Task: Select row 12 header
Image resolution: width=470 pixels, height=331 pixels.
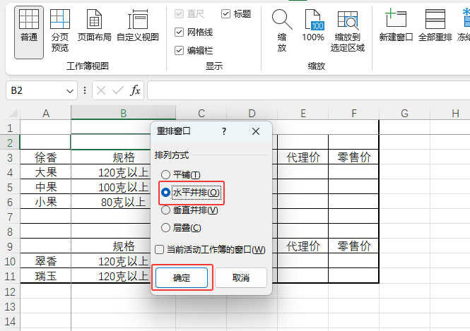Action: coord(10,291)
